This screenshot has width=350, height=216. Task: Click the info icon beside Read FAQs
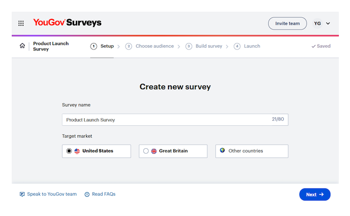(87, 195)
